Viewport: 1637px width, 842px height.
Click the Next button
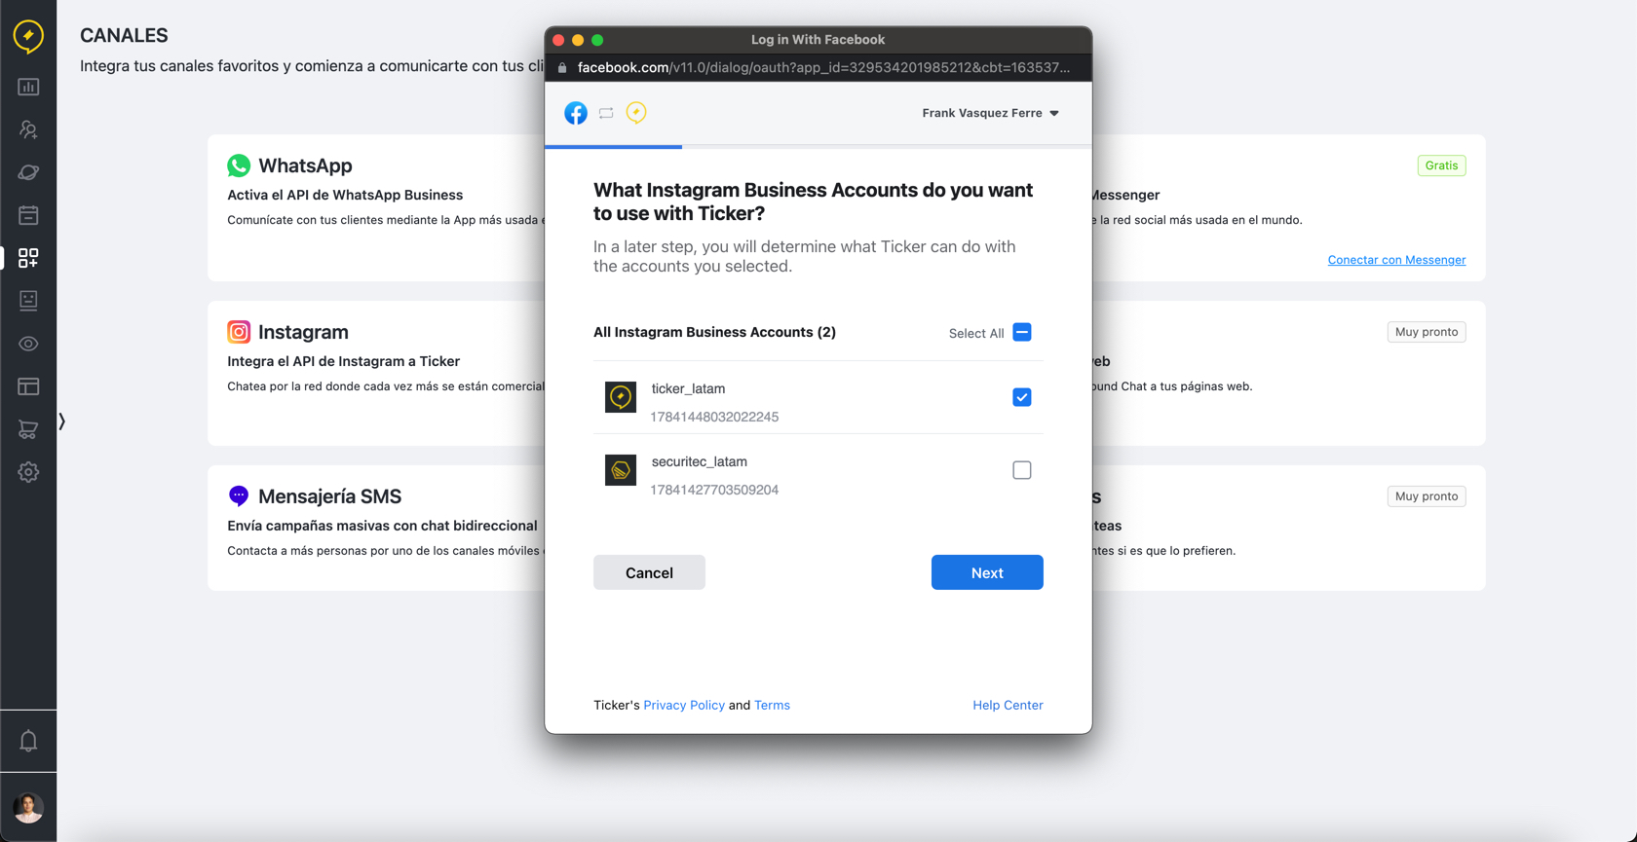pyautogui.click(x=987, y=572)
